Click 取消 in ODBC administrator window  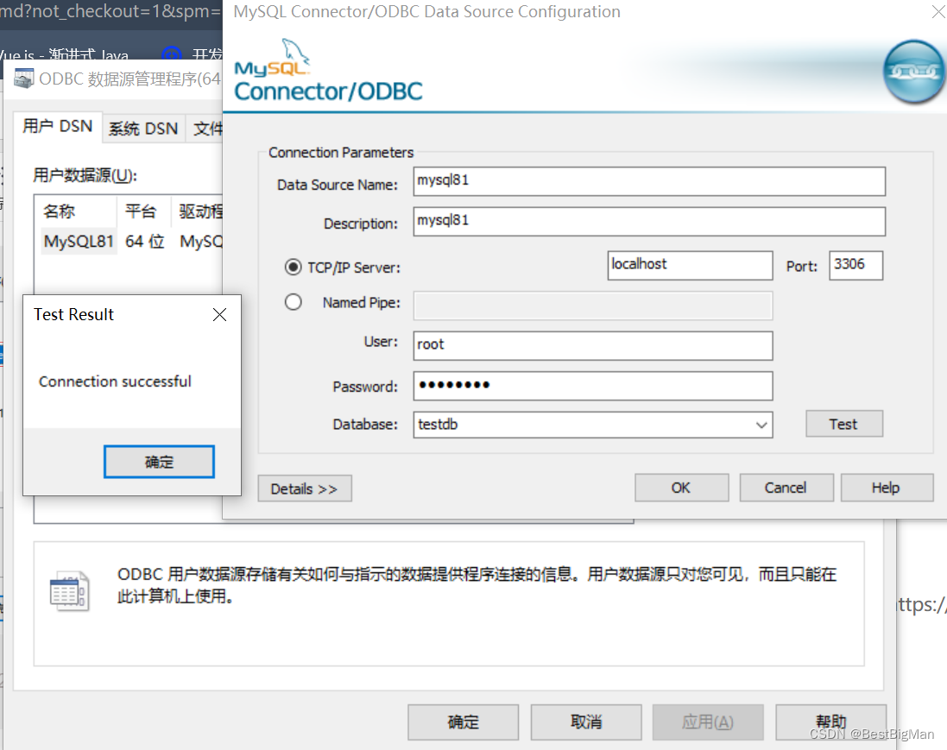(586, 722)
